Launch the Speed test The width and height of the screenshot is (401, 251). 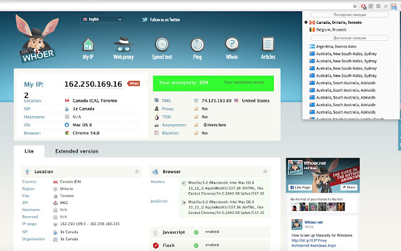click(162, 49)
